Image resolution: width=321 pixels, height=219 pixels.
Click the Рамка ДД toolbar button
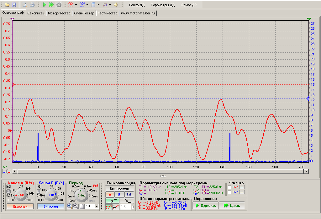[137, 5]
